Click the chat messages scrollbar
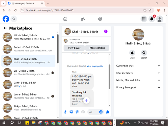 click(110, 77)
